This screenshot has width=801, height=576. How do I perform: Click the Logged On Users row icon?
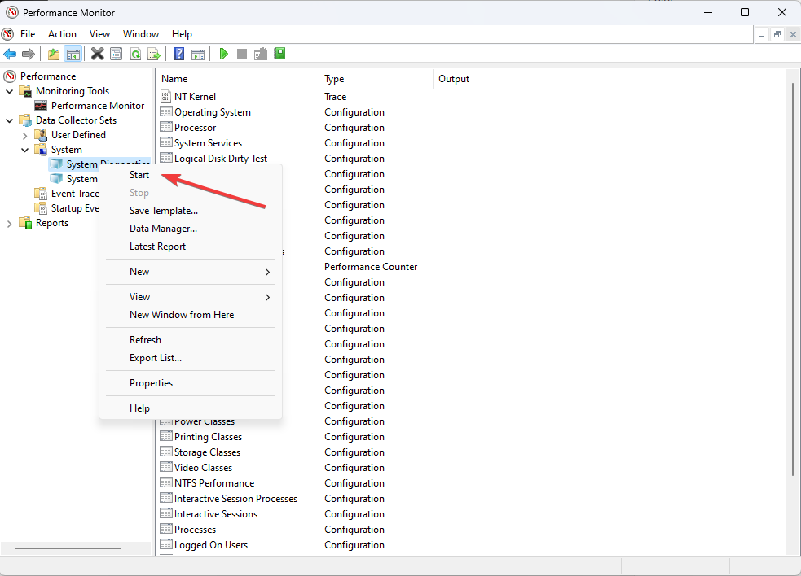(x=165, y=544)
